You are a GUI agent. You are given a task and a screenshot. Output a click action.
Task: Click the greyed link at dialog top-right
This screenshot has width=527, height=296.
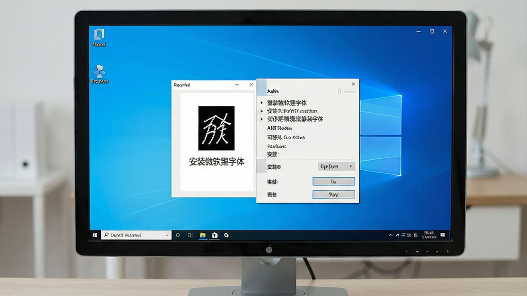click(x=346, y=91)
